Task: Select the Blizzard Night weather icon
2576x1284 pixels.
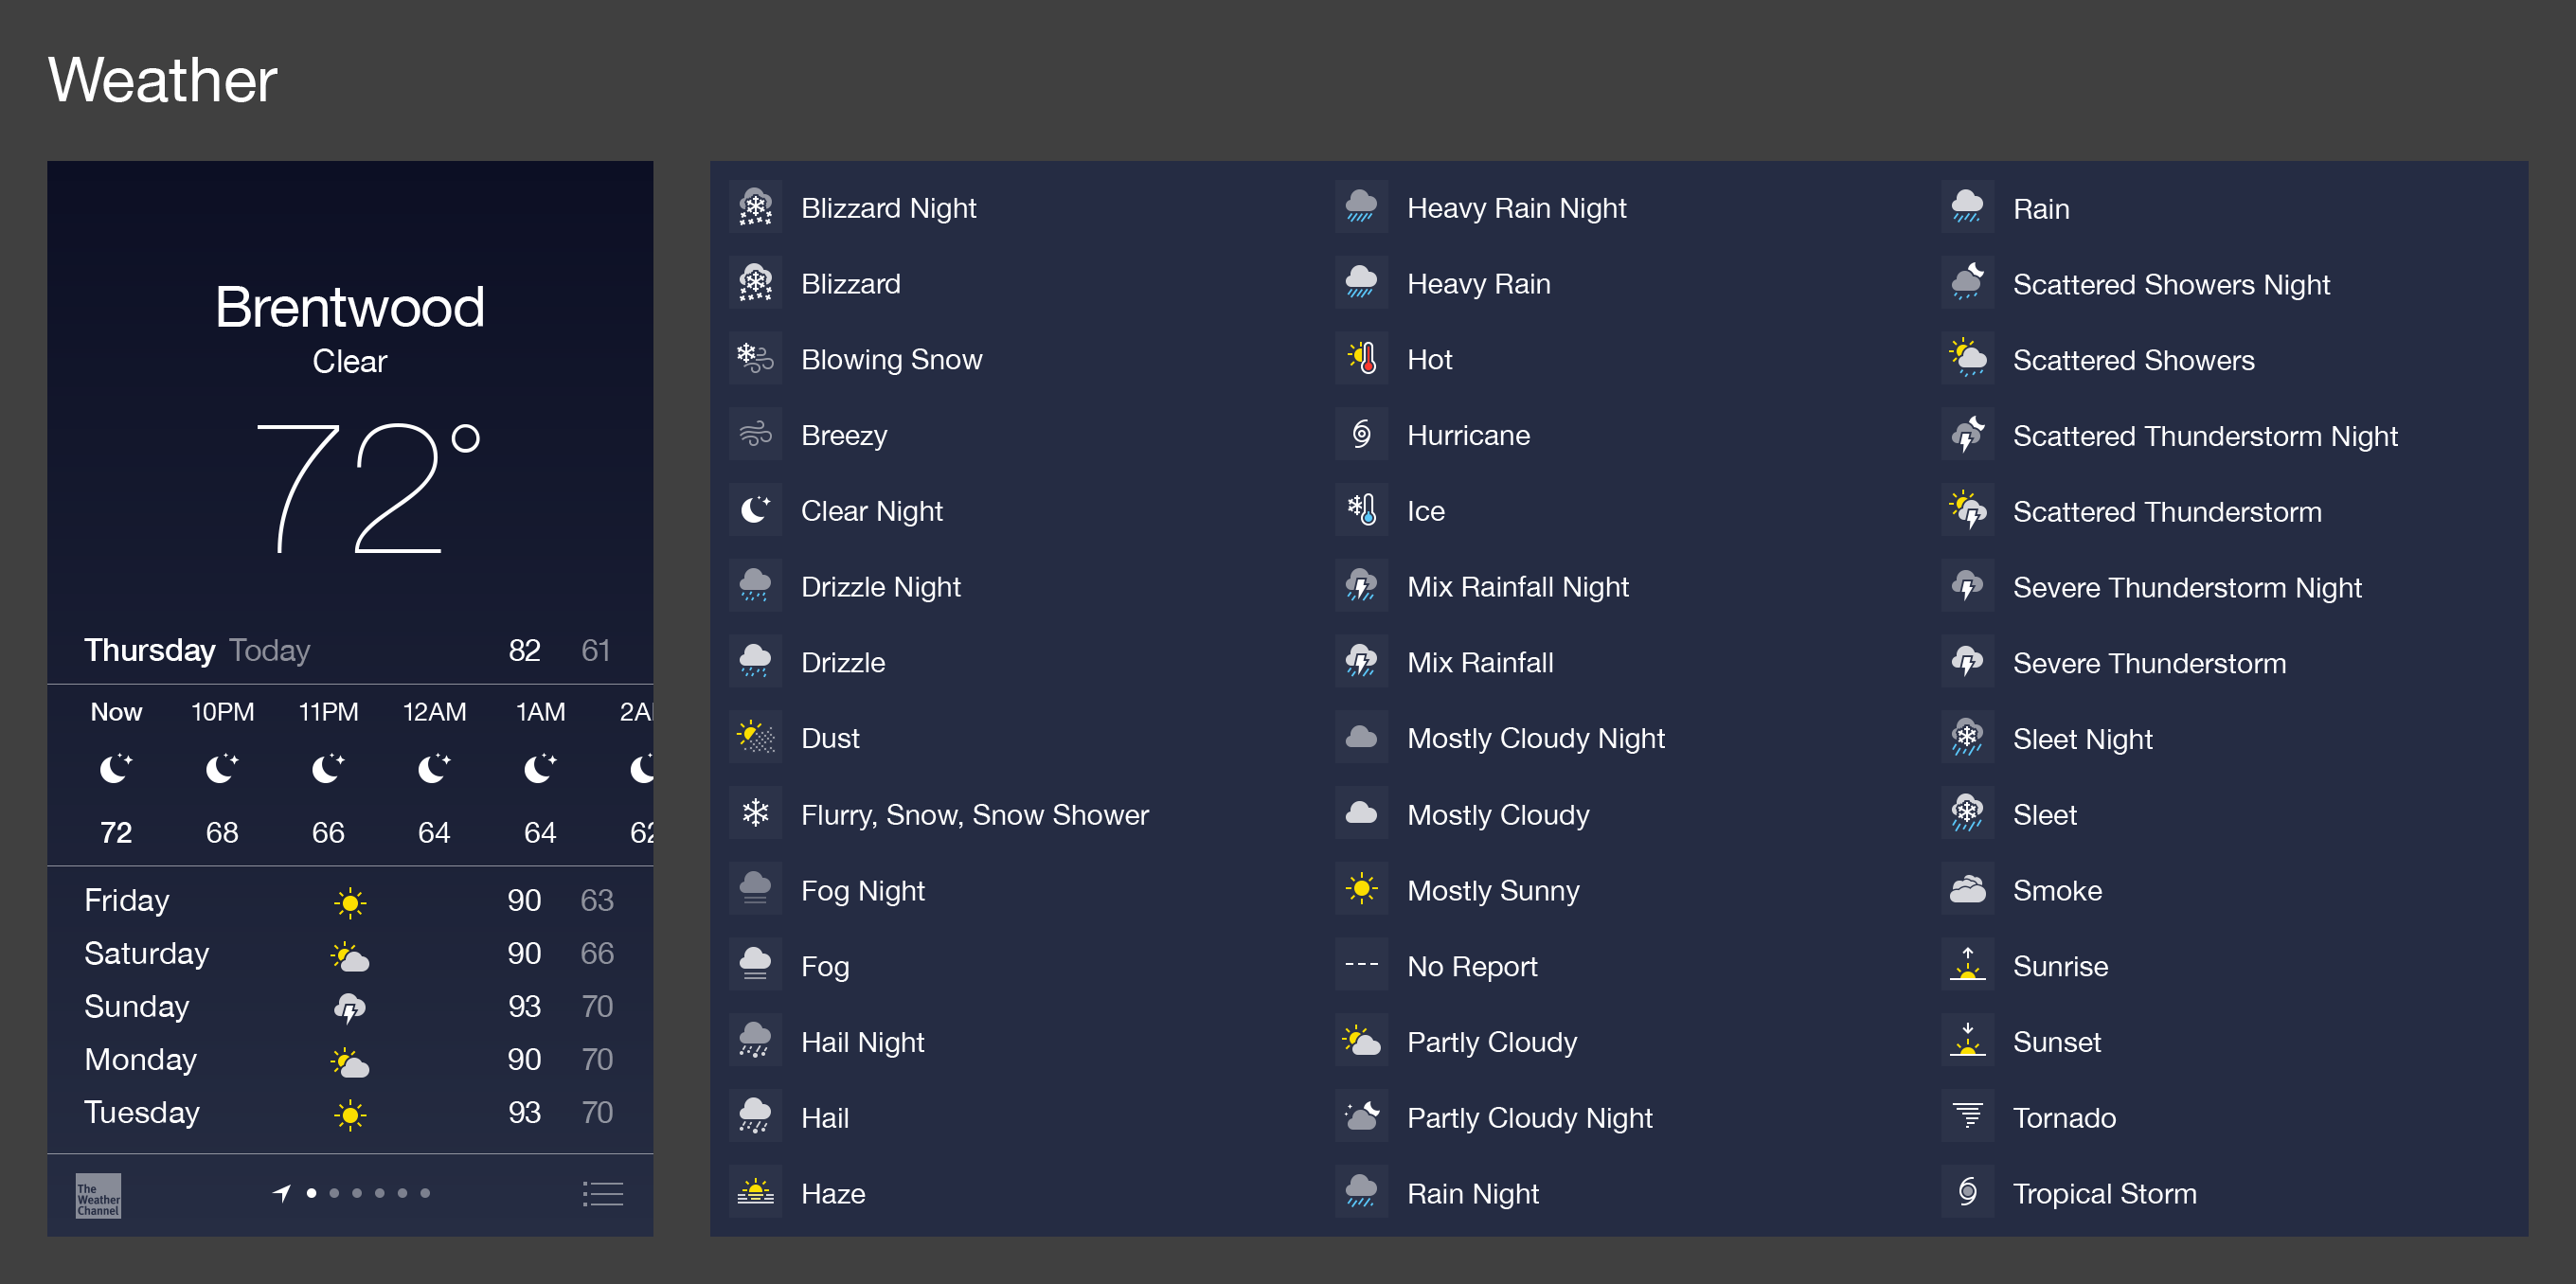Action: point(758,206)
